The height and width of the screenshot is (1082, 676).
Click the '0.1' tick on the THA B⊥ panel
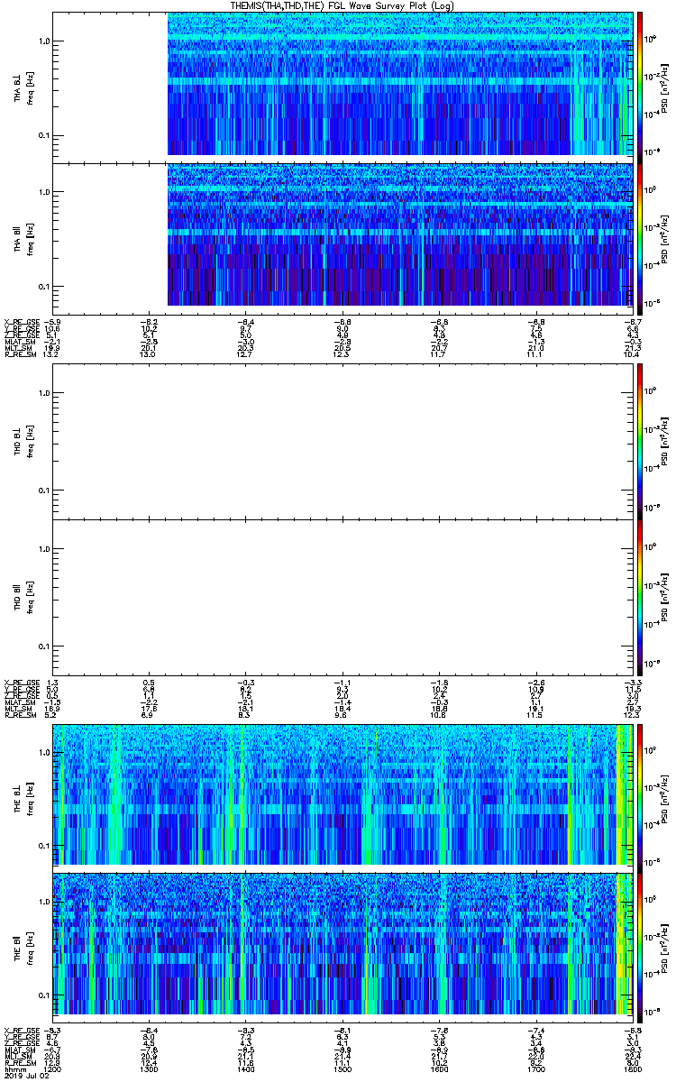(x=43, y=135)
